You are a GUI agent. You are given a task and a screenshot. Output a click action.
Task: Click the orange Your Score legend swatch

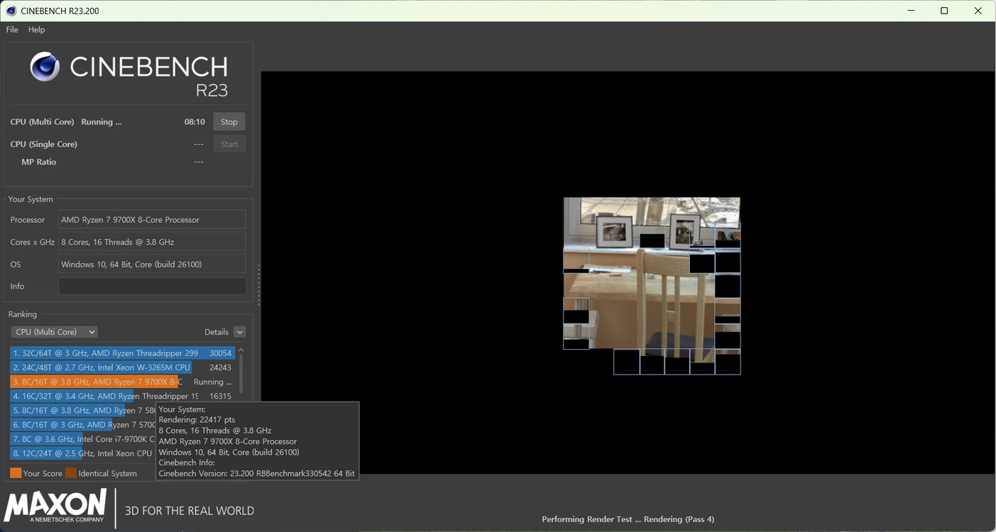point(16,473)
